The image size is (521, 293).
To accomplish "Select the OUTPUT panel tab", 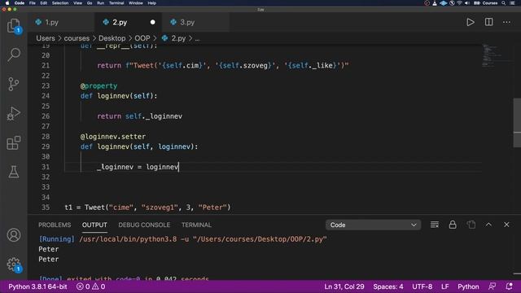I will tap(94, 225).
